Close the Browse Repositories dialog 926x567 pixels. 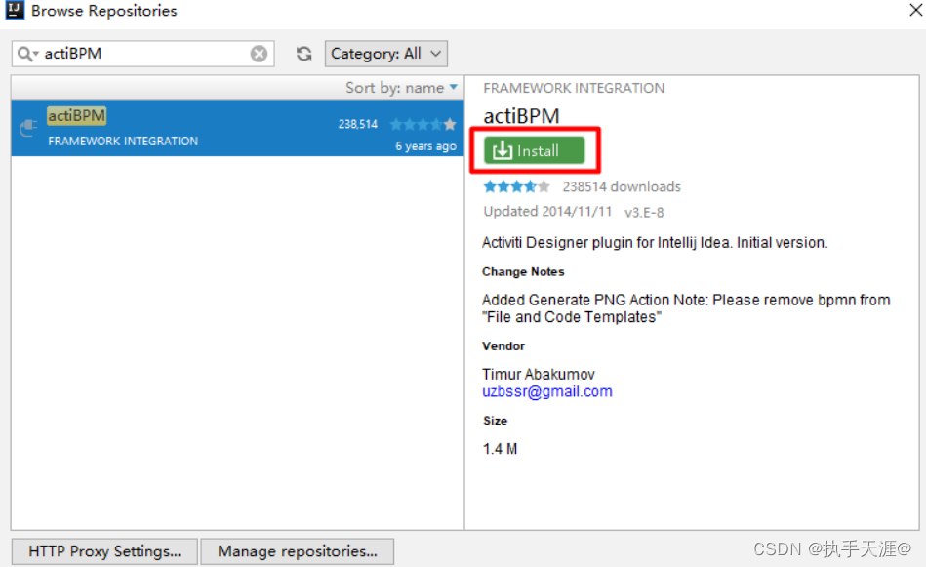pyautogui.click(x=915, y=10)
